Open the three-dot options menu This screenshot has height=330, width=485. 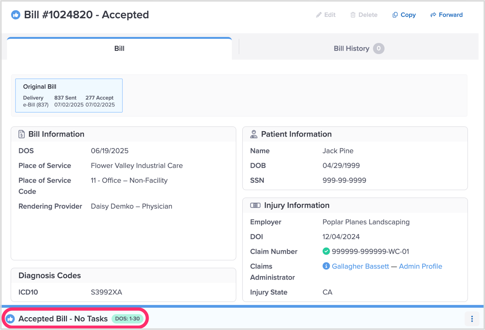[472, 319]
